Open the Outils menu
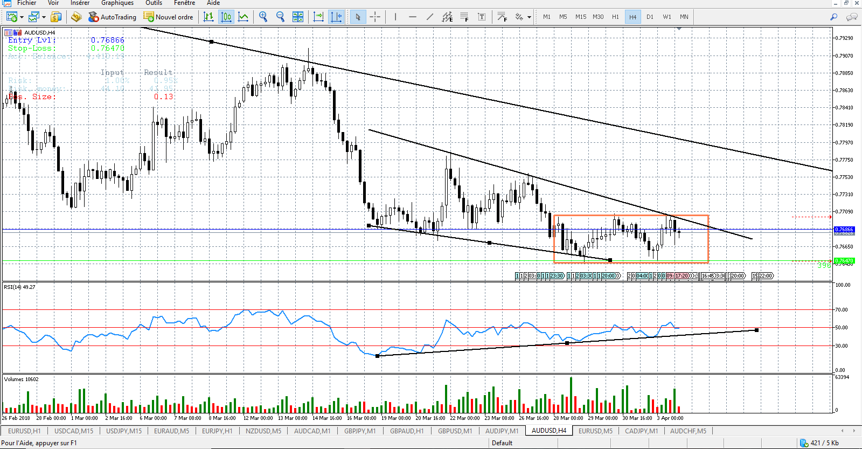The image size is (862, 449). click(154, 3)
